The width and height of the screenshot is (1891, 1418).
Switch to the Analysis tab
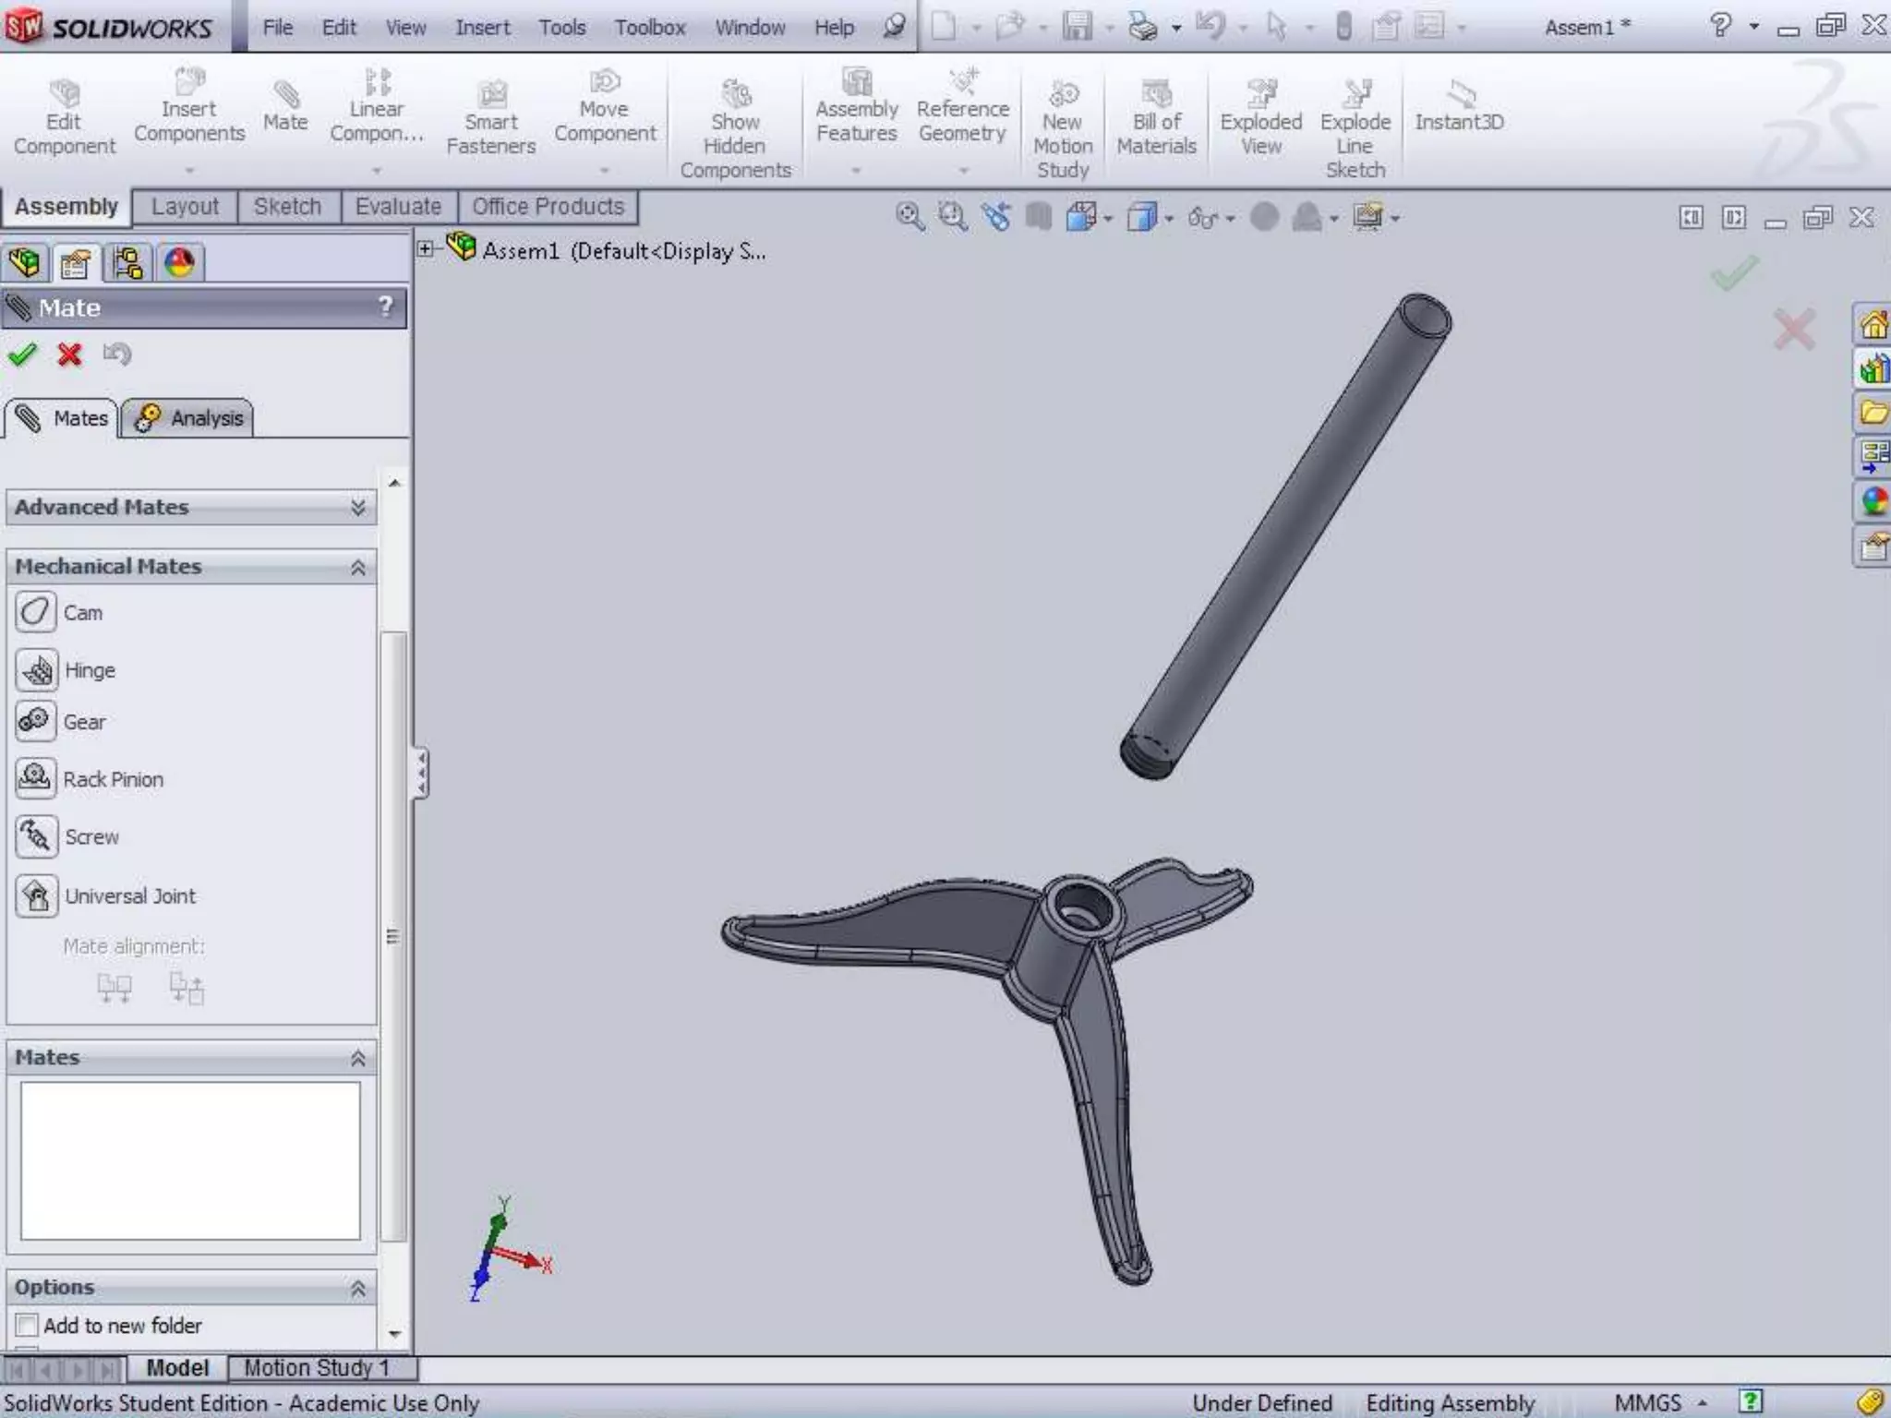[188, 418]
